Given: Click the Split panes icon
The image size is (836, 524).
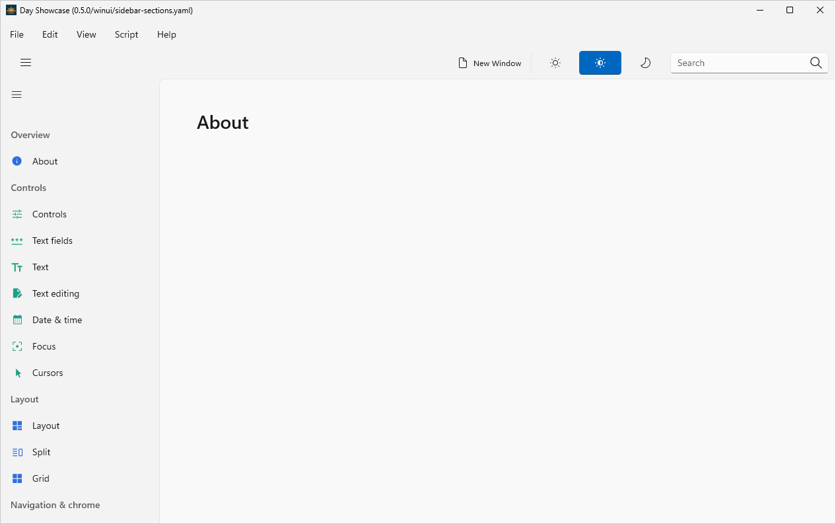Looking at the screenshot, I should 17,452.
